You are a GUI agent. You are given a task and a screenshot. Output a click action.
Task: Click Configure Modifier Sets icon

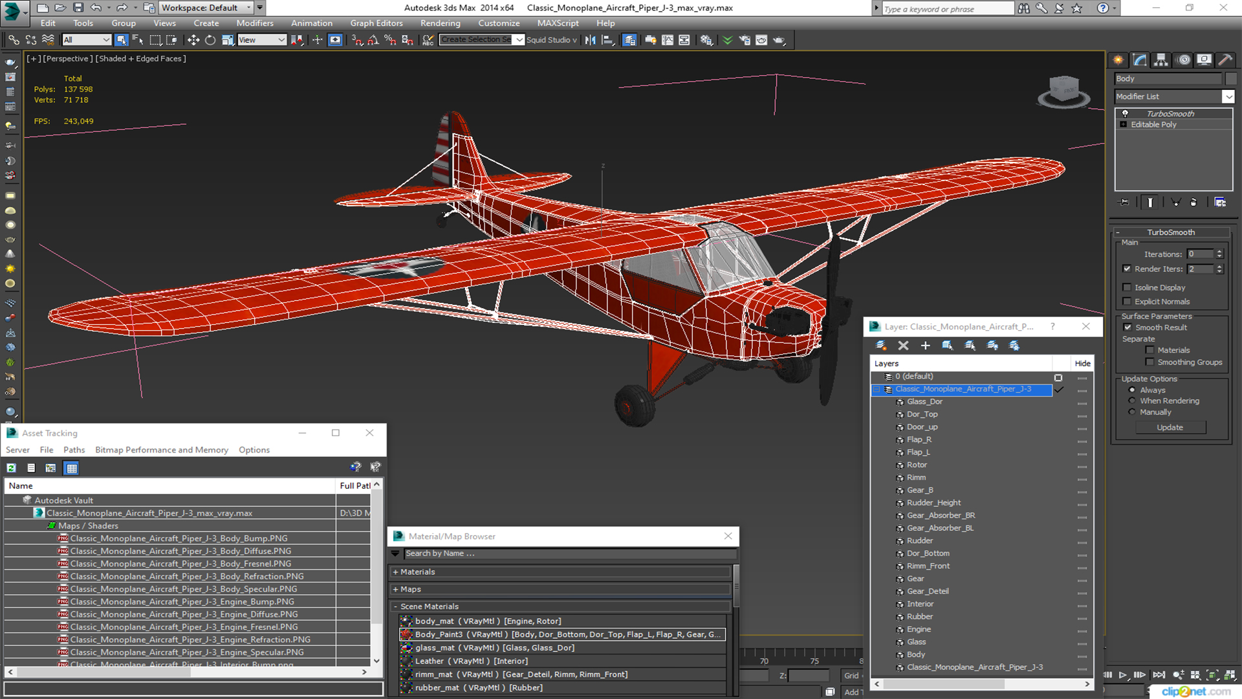(x=1220, y=203)
